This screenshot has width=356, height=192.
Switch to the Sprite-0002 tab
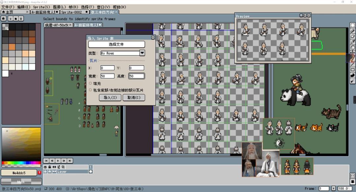pyautogui.click(x=71, y=12)
